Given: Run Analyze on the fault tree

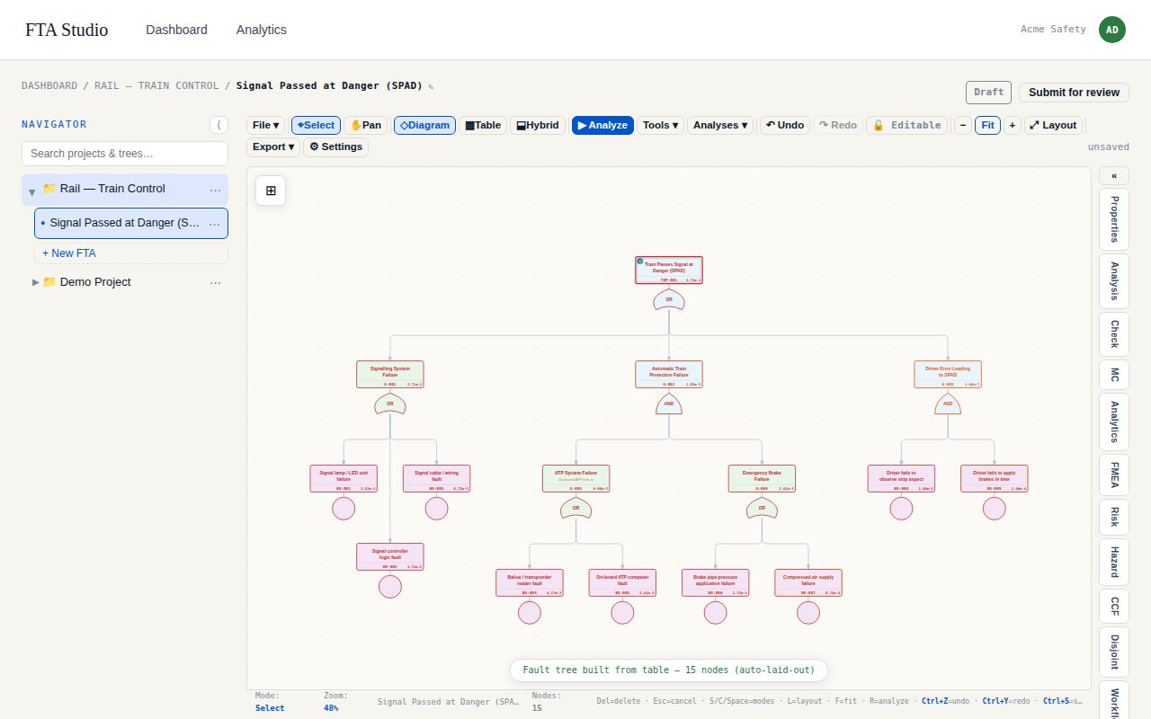Looking at the screenshot, I should pyautogui.click(x=602, y=125).
